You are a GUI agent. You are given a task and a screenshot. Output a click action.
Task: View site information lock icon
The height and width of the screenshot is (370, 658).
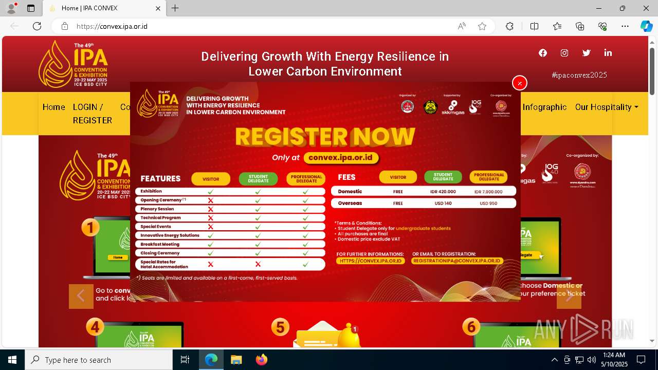(x=64, y=26)
